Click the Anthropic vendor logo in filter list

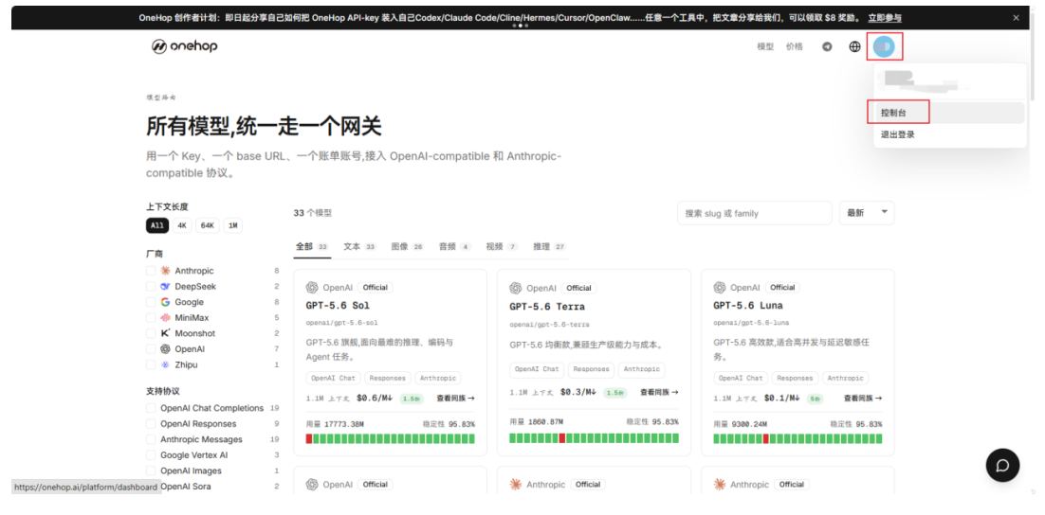click(x=165, y=271)
